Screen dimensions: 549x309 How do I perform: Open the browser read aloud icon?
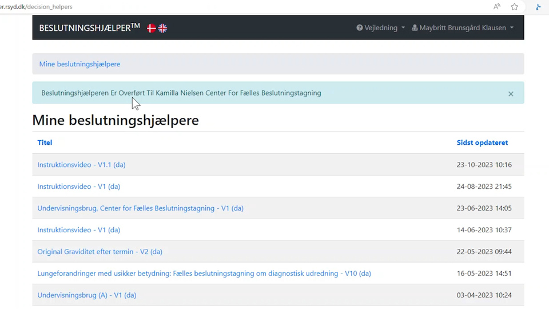tap(496, 7)
